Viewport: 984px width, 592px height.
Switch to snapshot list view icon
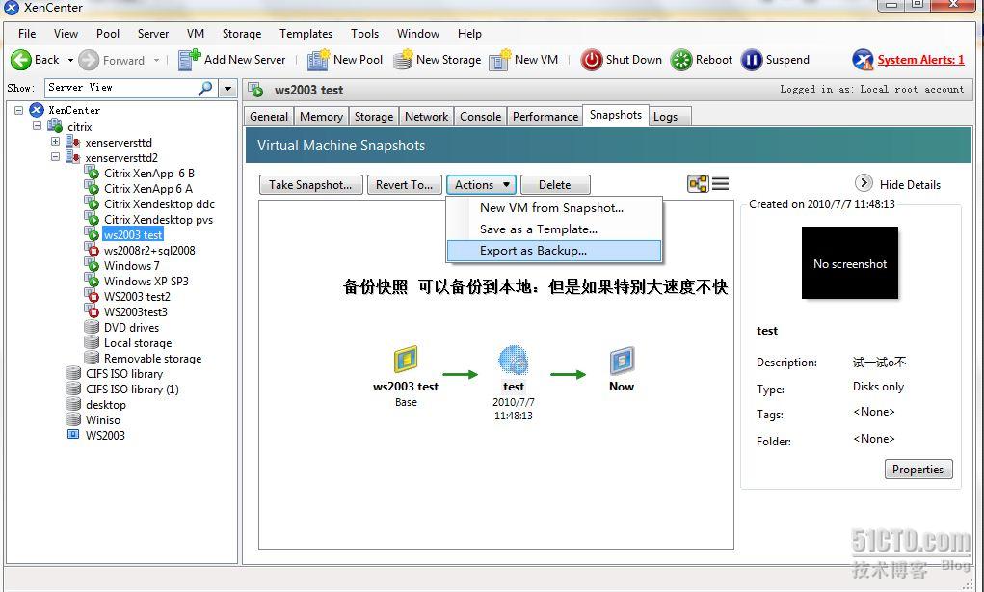coord(721,183)
